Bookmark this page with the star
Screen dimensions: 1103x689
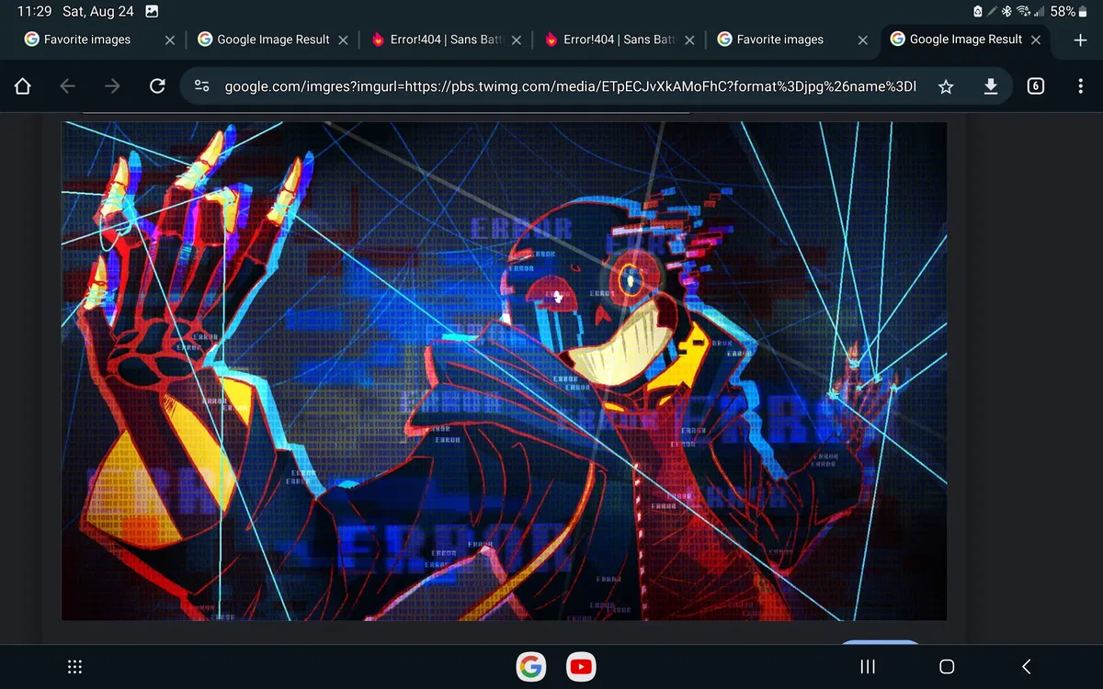point(946,86)
